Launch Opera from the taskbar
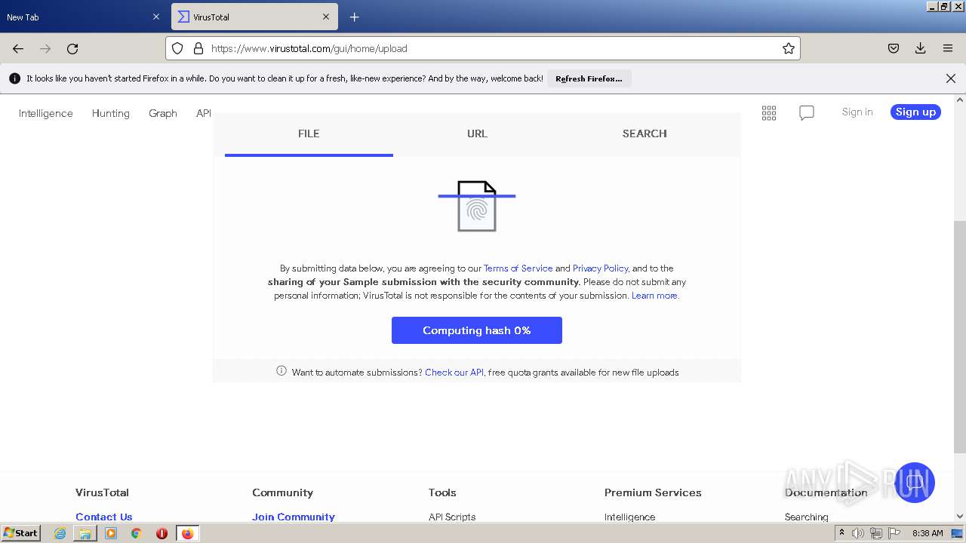This screenshot has height=543, width=966. [x=162, y=533]
